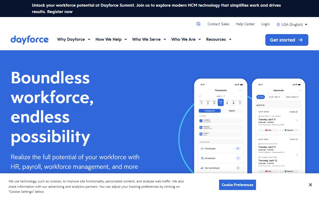Expand the Who We Are menu
Screen dimensions: 319x197
[x=186, y=39]
